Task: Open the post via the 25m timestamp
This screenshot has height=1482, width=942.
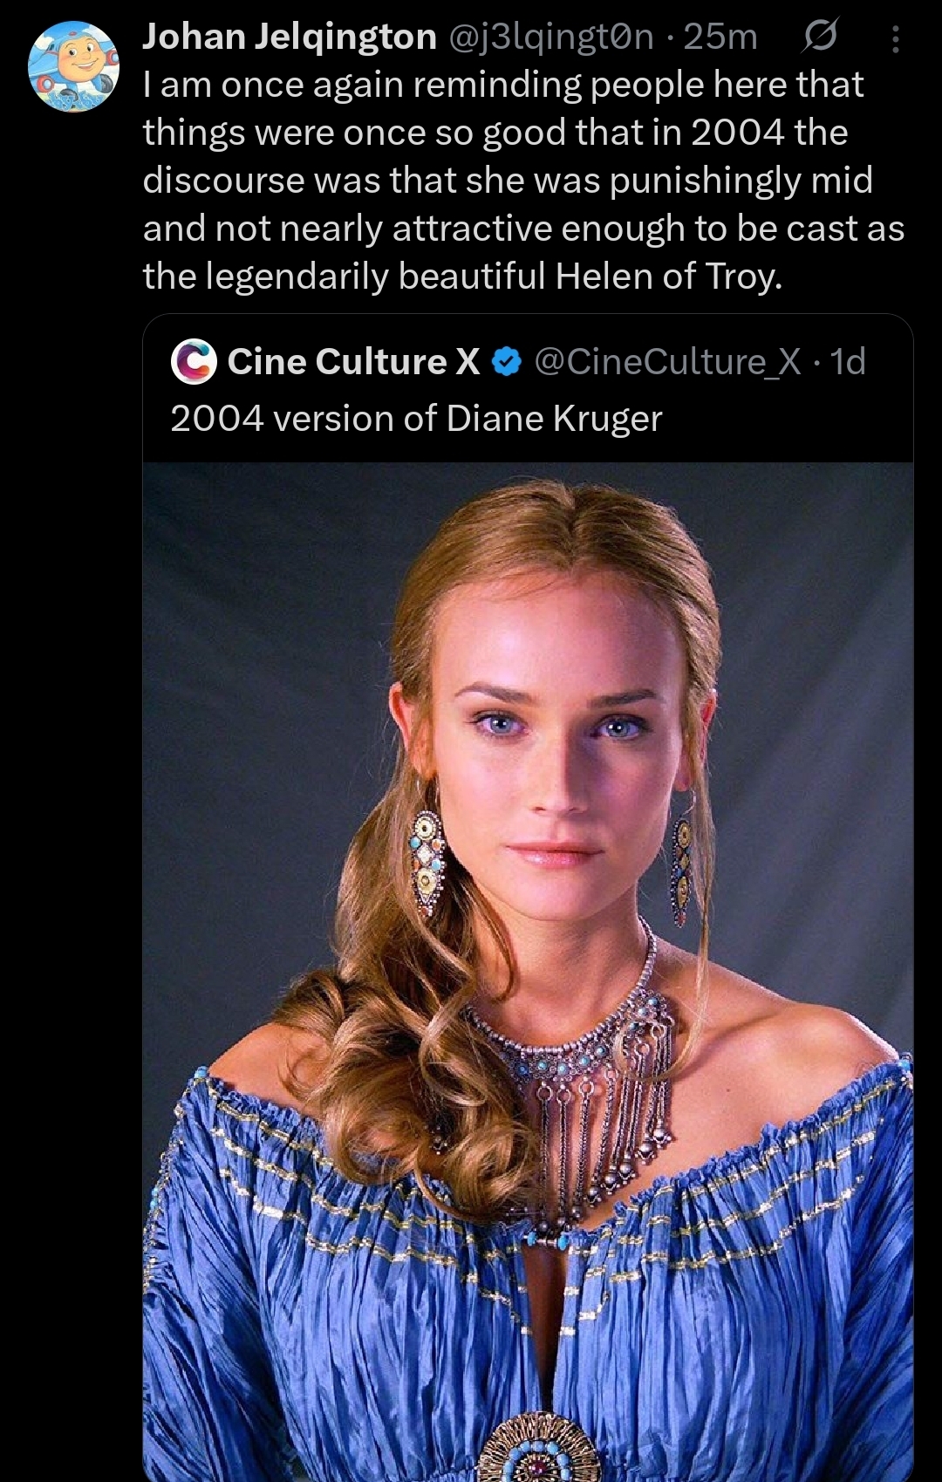Action: pyautogui.click(x=720, y=37)
